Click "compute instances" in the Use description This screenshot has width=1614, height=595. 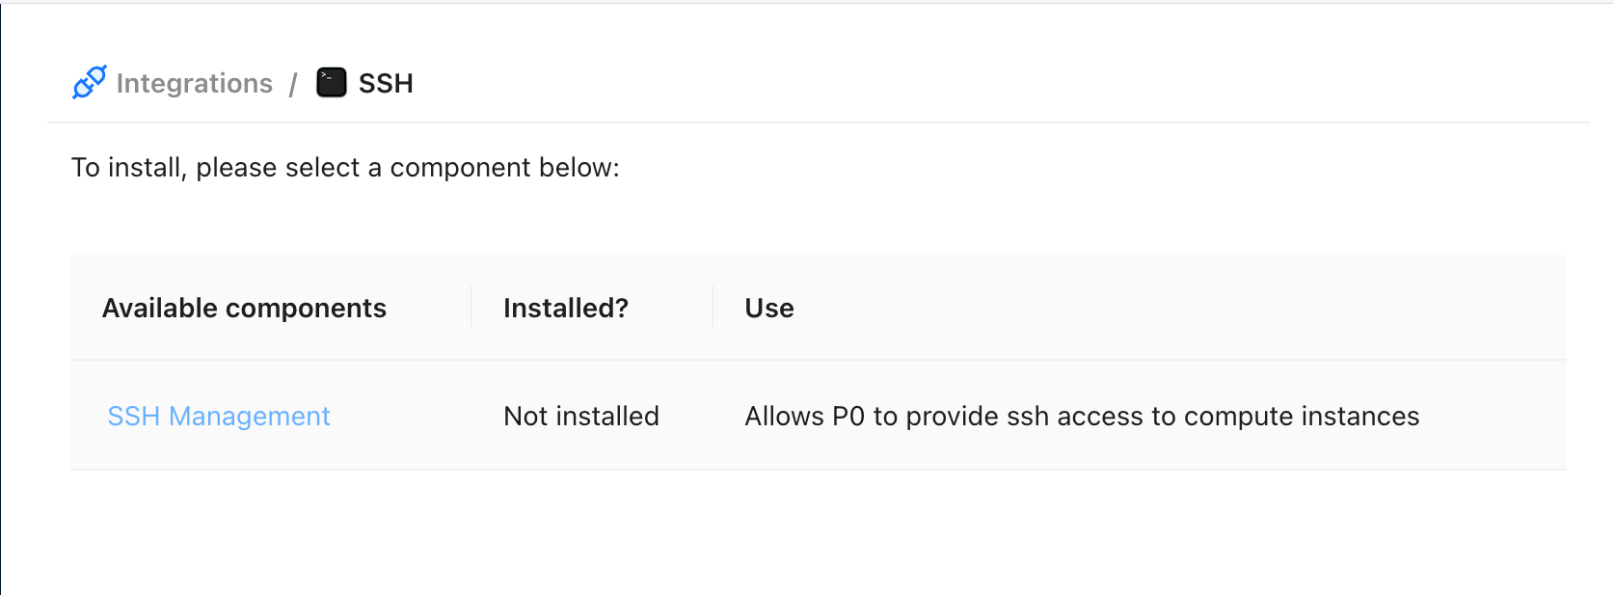click(x=1302, y=417)
